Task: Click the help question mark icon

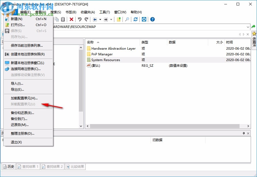Action: pyautogui.click(x=152, y=19)
